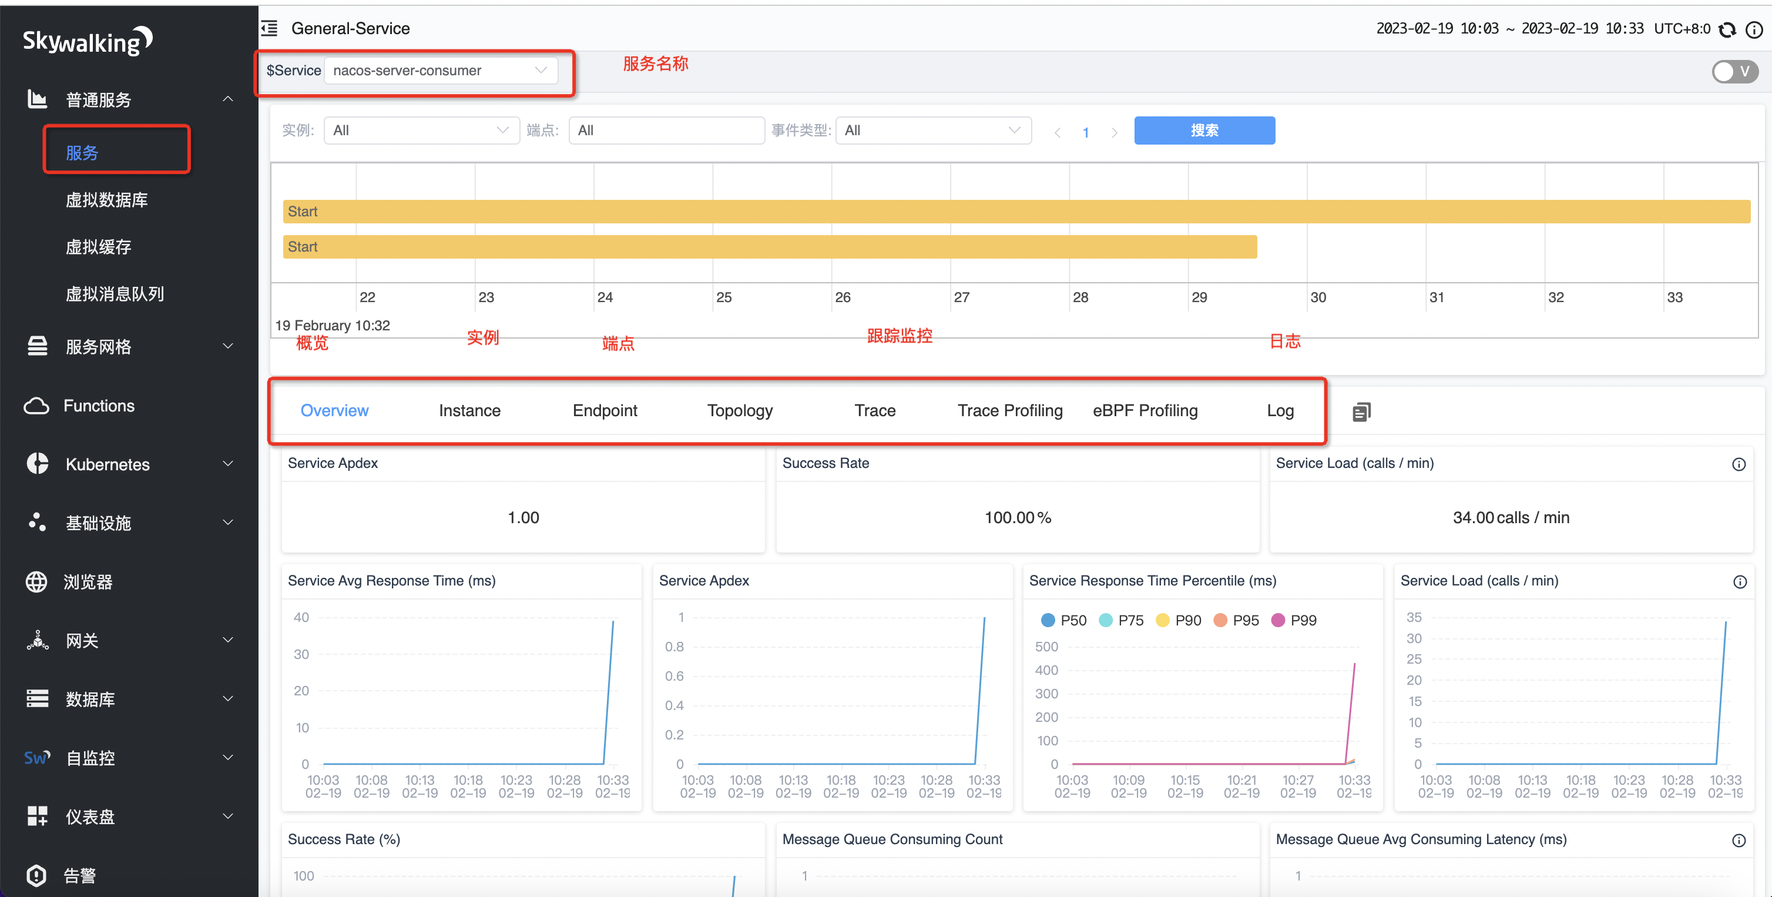Click the 告警 alarm shield icon
This screenshot has width=1772, height=897.
[x=36, y=876]
